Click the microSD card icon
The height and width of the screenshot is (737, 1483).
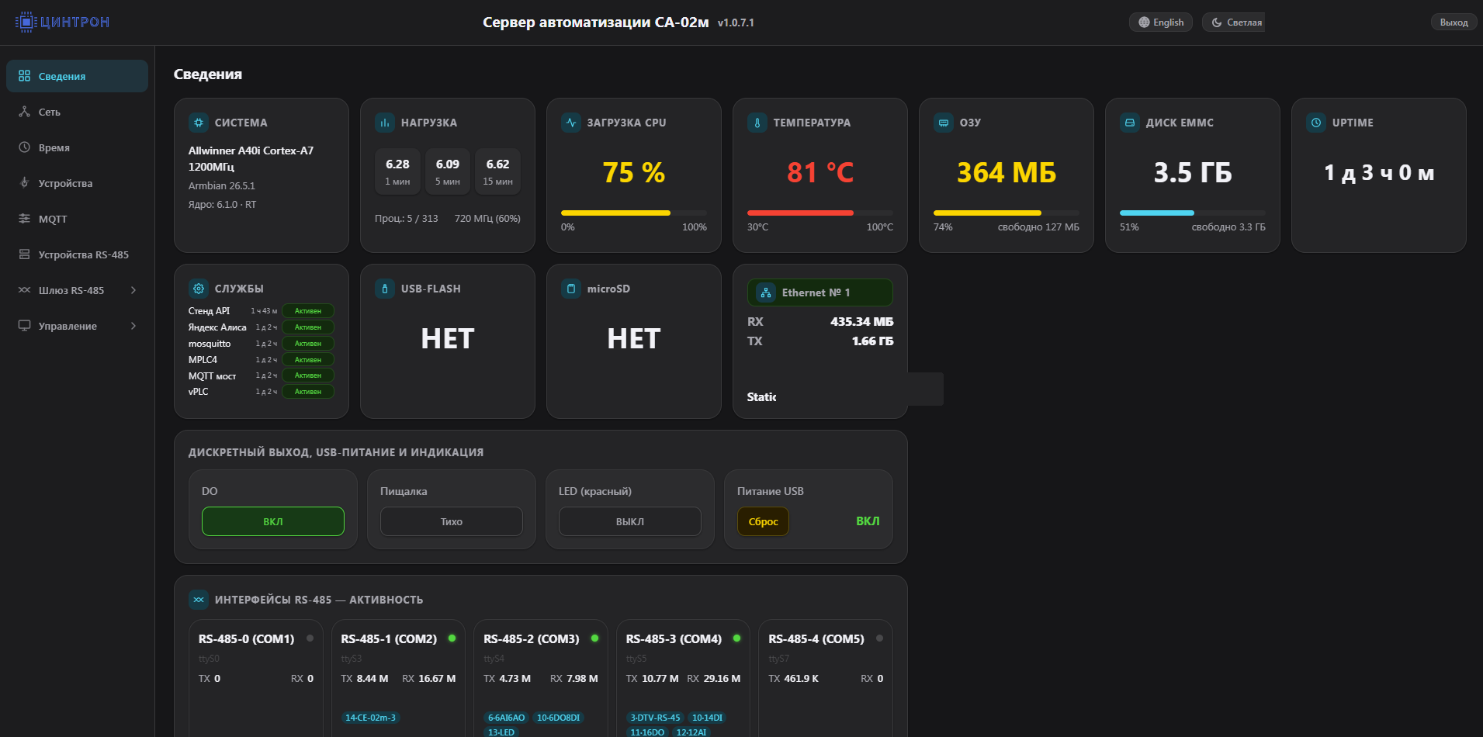571,289
